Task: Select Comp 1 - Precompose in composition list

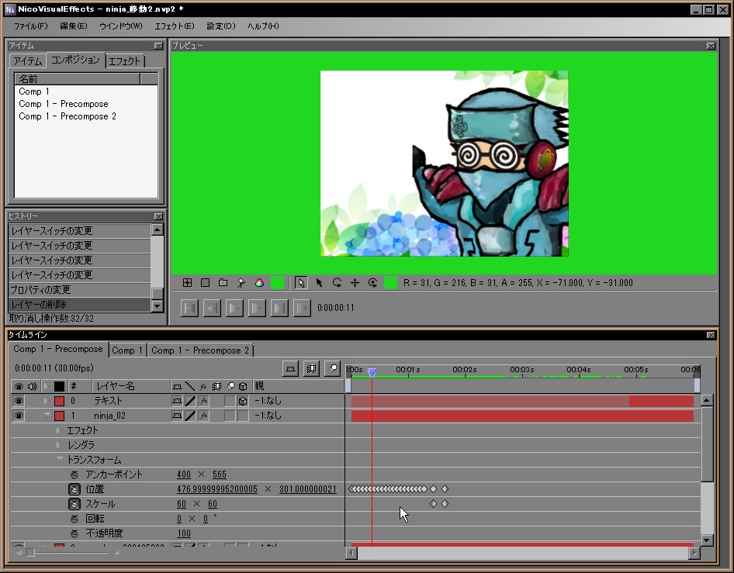Action: [x=63, y=104]
